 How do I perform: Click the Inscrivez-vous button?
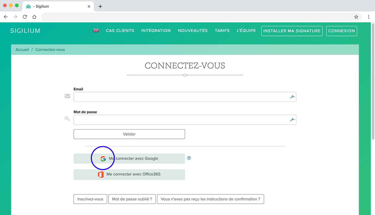click(90, 199)
